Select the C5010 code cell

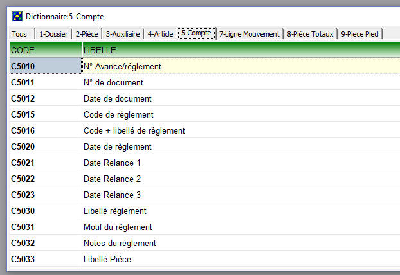coord(45,66)
